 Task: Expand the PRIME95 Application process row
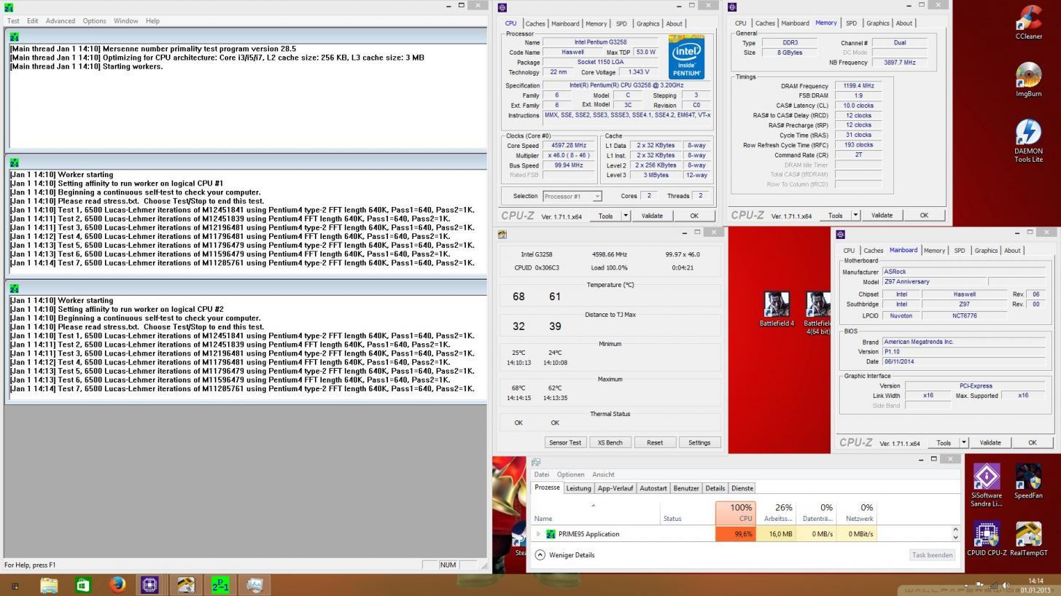[538, 534]
